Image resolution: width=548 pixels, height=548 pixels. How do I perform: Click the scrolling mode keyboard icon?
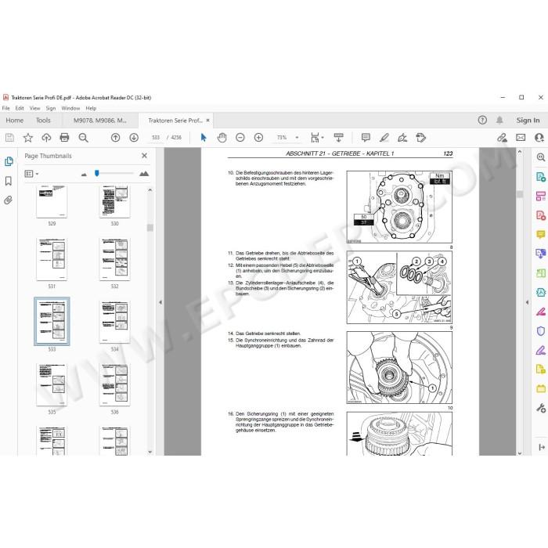coord(338,137)
